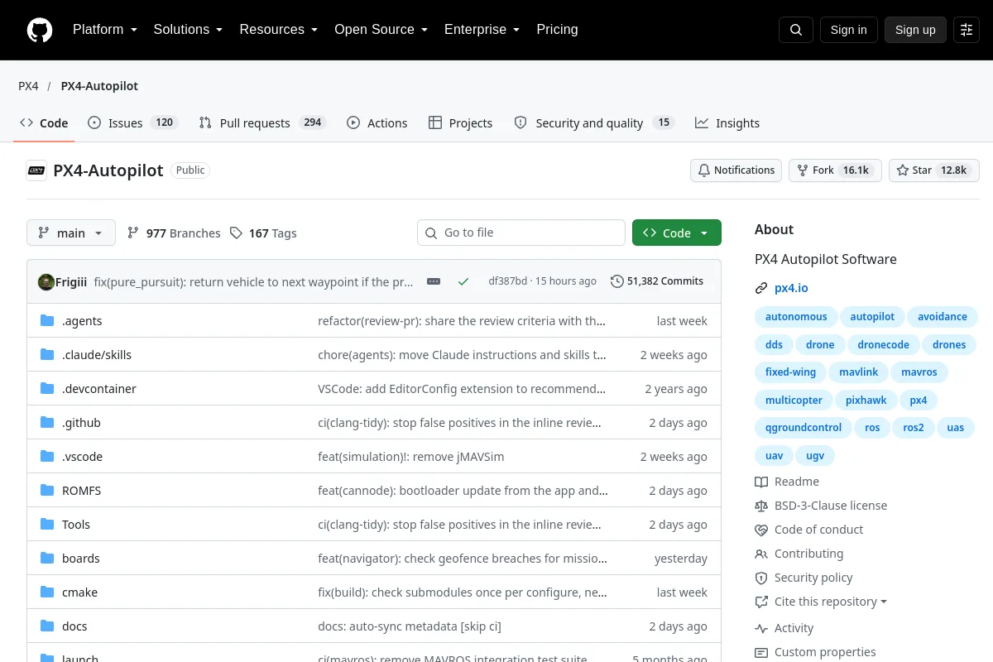The image size is (993, 662).
Task: Open the main branch selector dropdown
Action: (71, 233)
